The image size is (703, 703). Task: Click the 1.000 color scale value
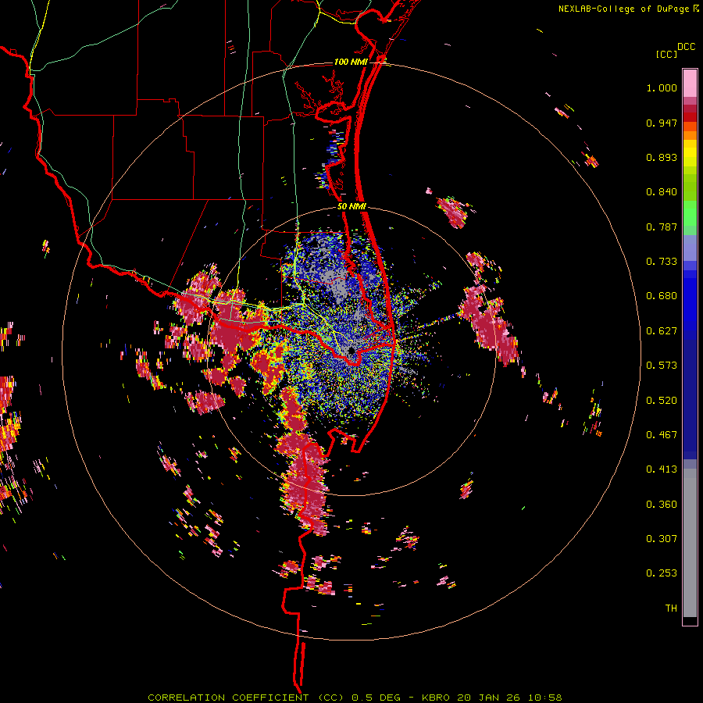click(x=662, y=87)
